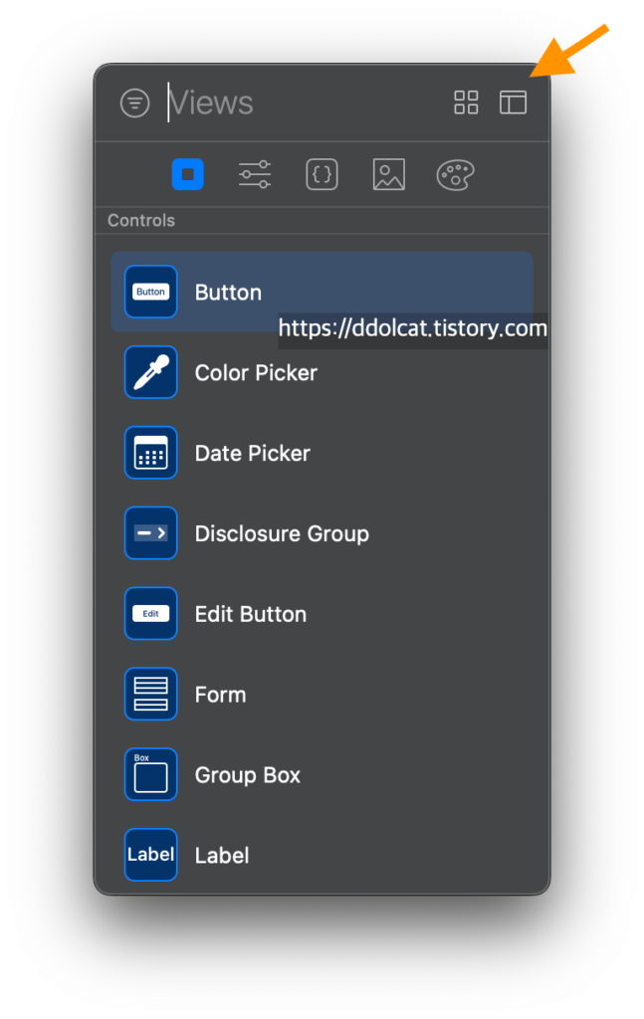The height and width of the screenshot is (1019, 644).
Task: Switch to the Media images tab
Action: click(388, 175)
